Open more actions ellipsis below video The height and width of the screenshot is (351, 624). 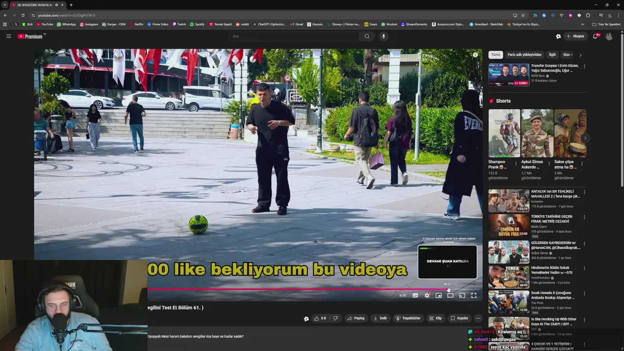tap(478, 318)
